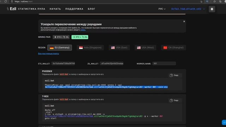
Task: Open НАЧАТЬ menu item
Action: pos(55,9)
